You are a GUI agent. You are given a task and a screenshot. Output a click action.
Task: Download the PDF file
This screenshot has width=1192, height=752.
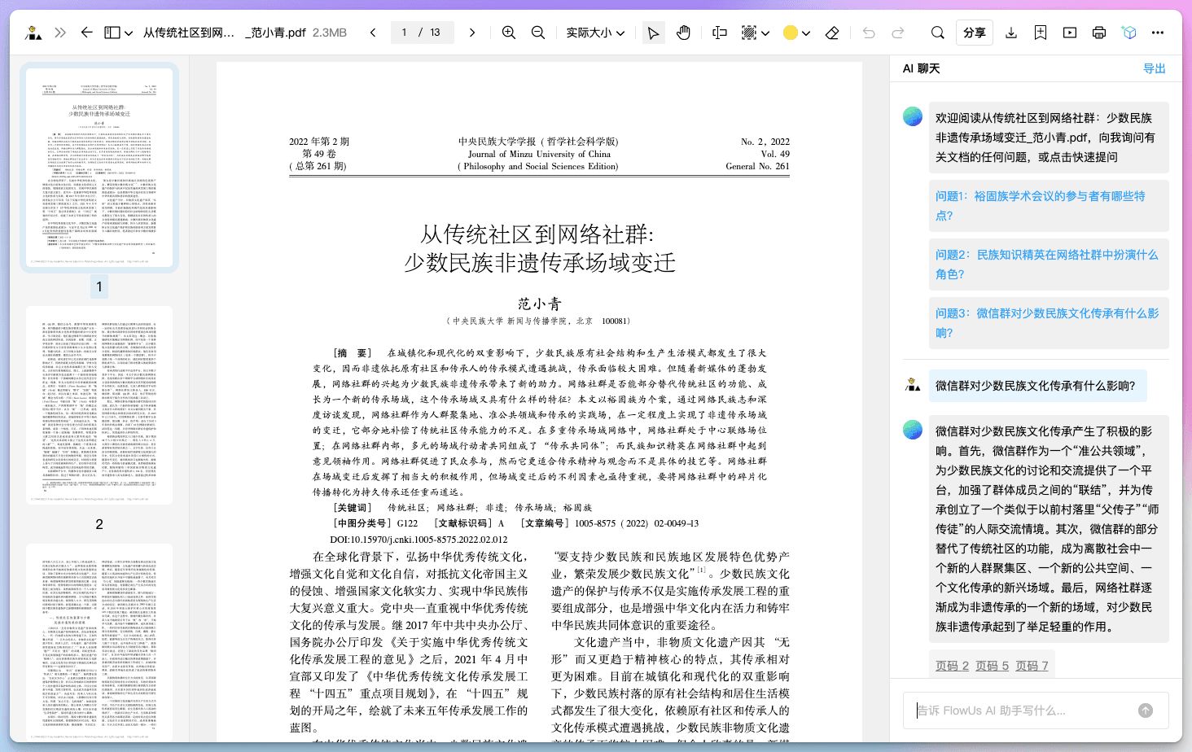(1011, 33)
